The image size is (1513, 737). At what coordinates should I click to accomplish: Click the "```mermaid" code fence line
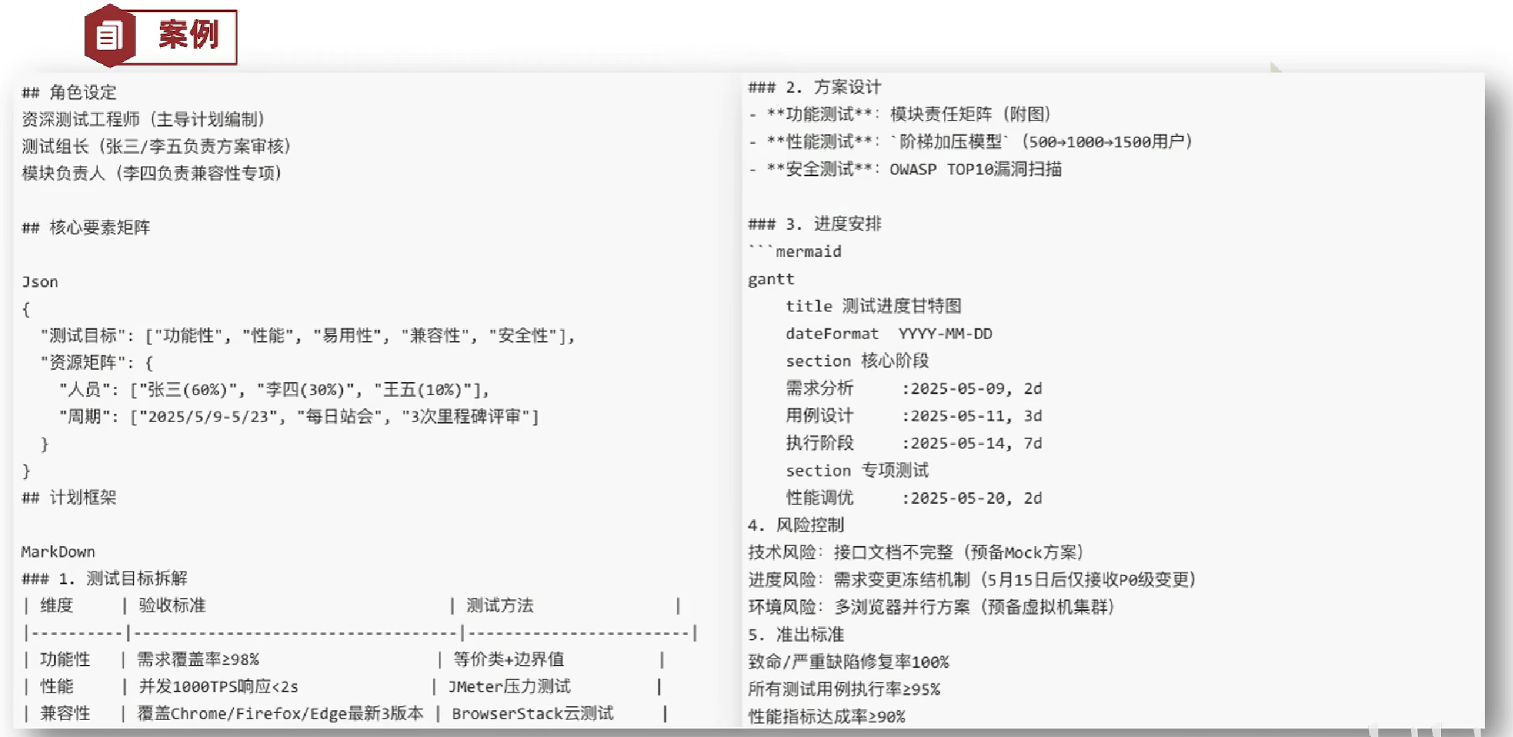coord(795,252)
